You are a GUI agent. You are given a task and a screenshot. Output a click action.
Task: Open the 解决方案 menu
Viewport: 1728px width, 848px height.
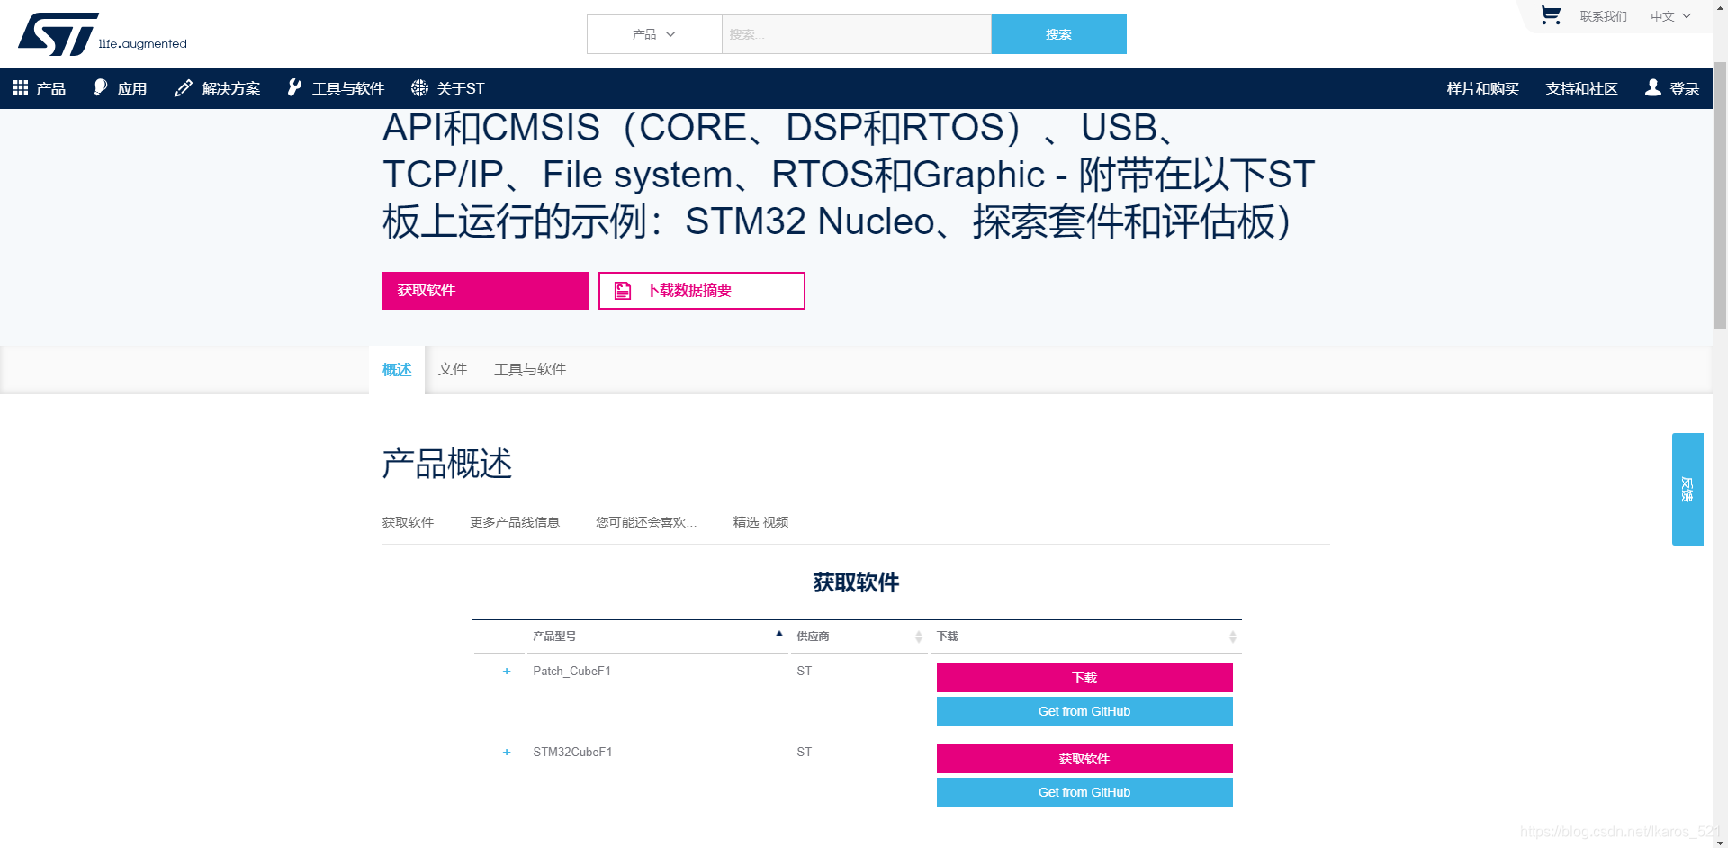218,88
